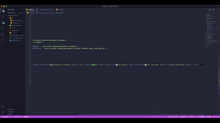Change indentation via Spaces: 4
220x123 pixels.
tap(183, 117)
